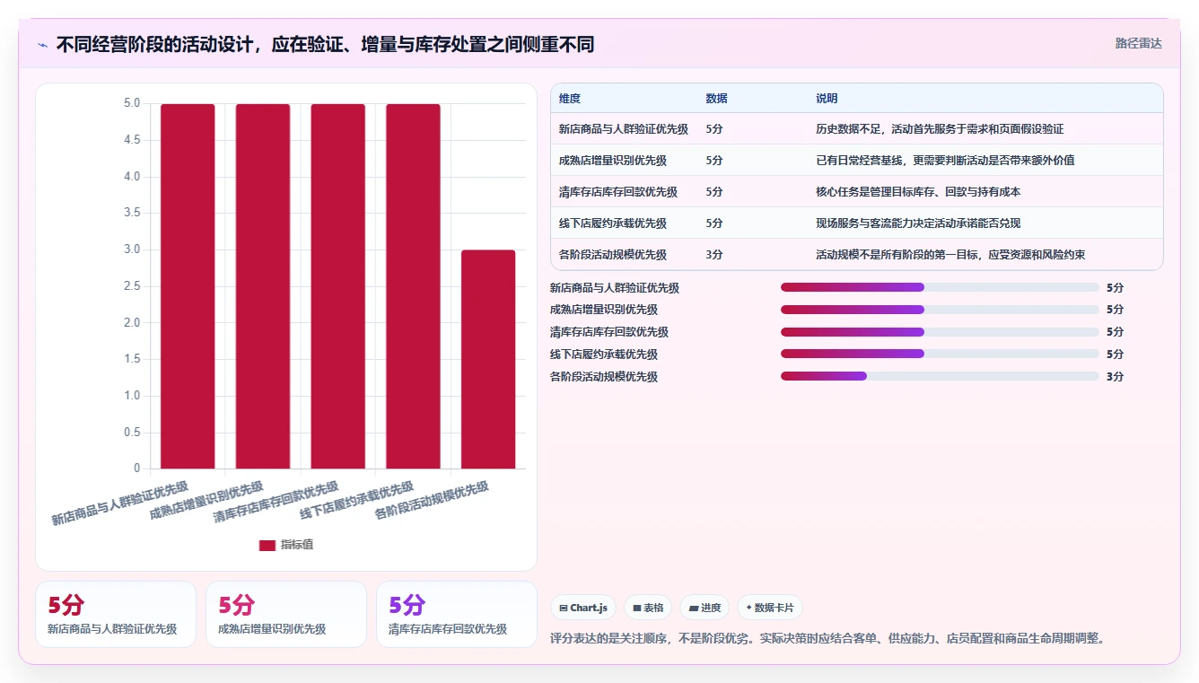The image size is (1199, 683).
Task: Click the 路径雷达 label in header
Action: 1138,43
